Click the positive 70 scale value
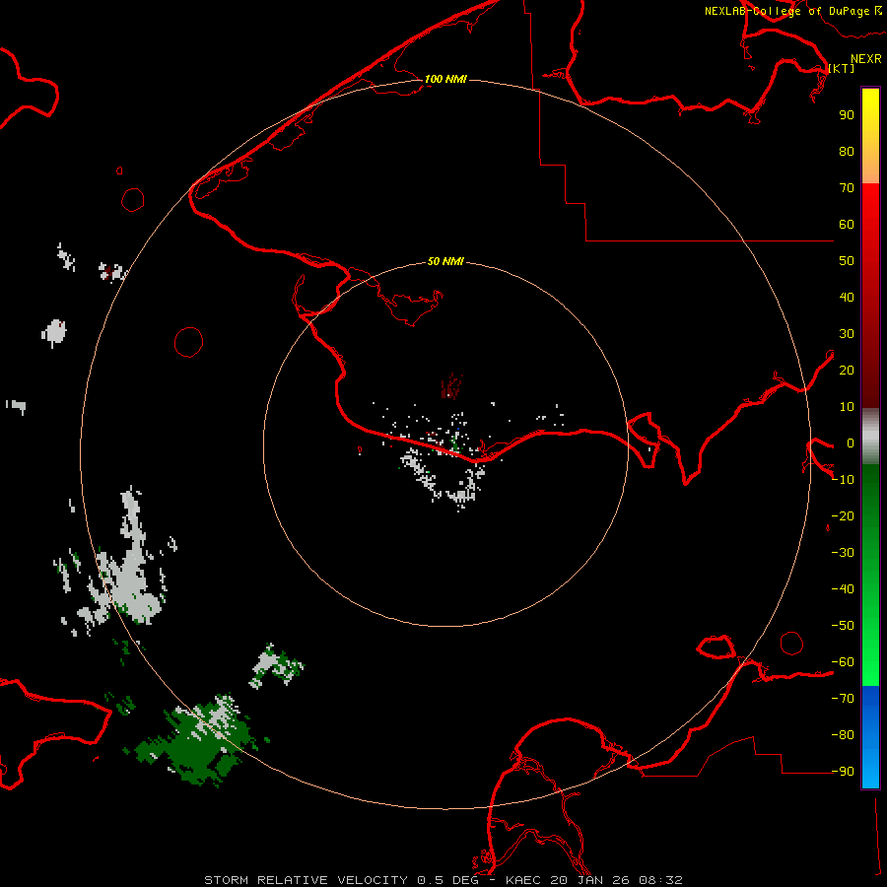The image size is (887, 887). (847, 188)
